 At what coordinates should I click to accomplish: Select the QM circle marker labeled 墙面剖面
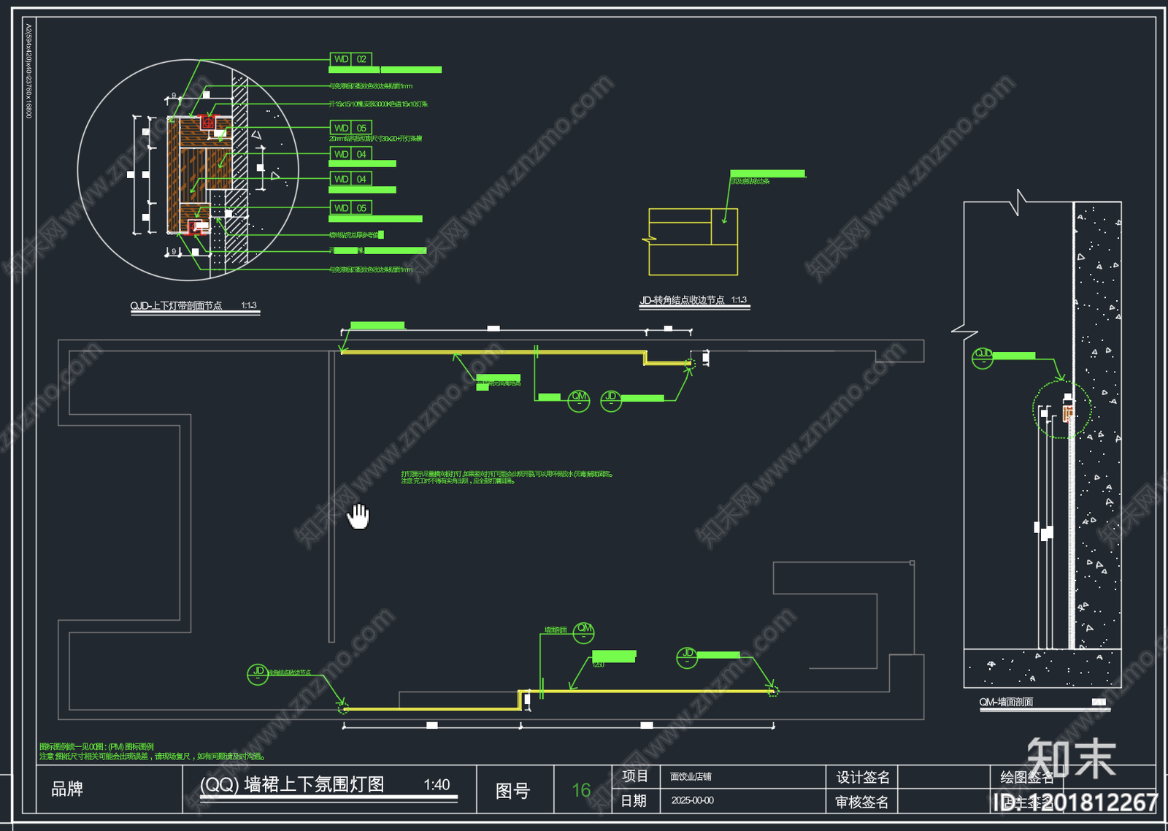[584, 632]
